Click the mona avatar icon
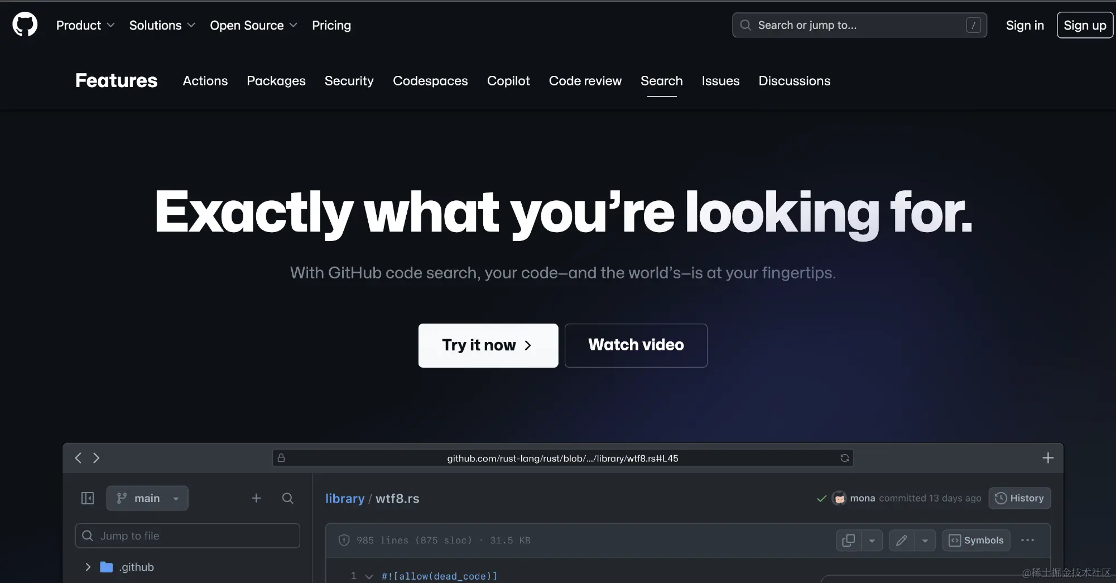 [x=839, y=498]
